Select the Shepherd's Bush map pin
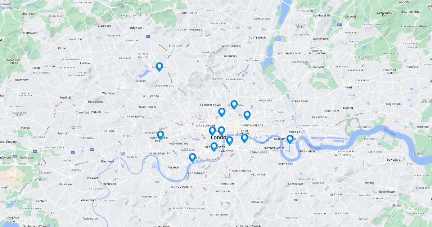The image size is (432, 227). click(x=161, y=135)
